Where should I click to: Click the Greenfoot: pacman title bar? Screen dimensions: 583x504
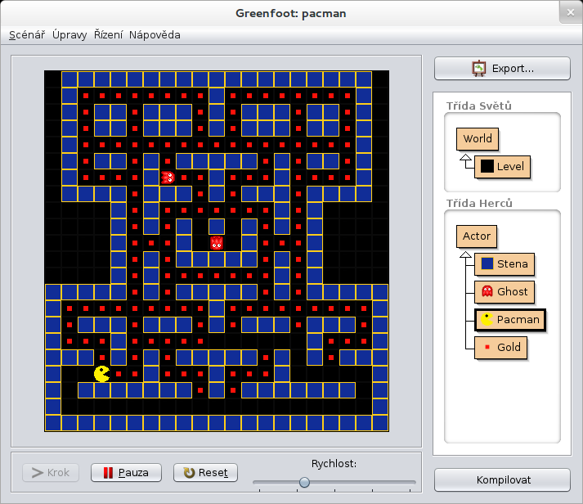tap(291, 13)
